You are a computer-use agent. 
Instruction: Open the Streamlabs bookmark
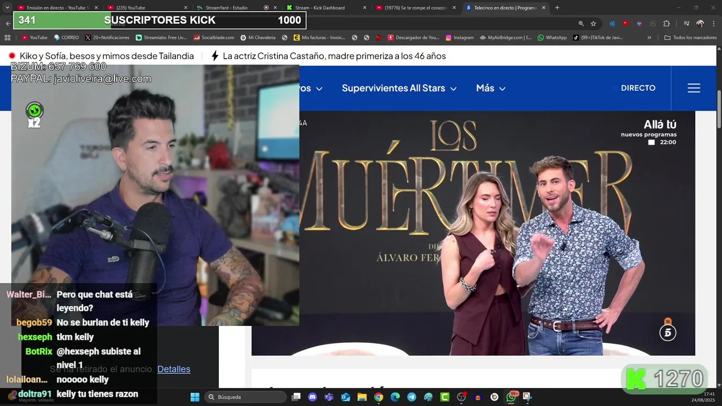tap(161, 38)
